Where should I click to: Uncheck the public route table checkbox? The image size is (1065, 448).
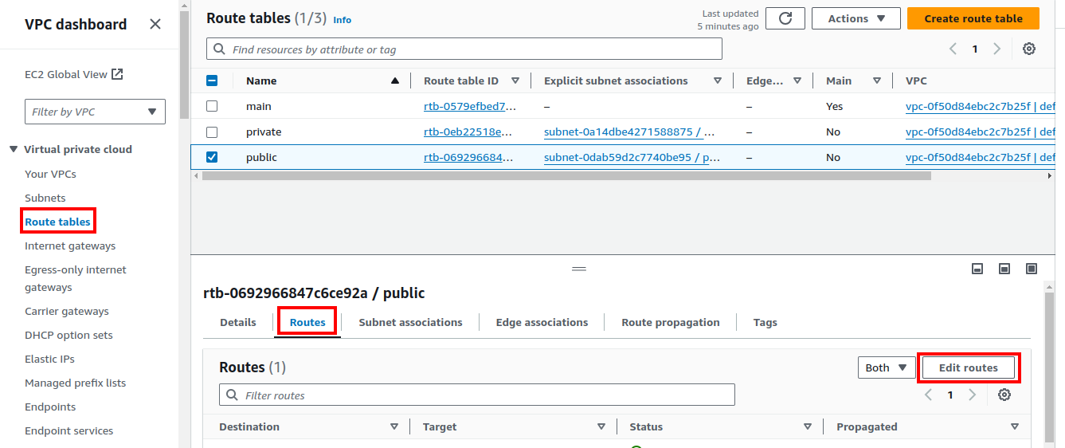point(212,157)
